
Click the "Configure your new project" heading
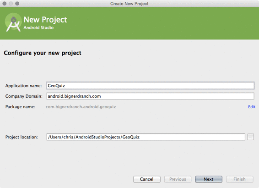click(43, 53)
